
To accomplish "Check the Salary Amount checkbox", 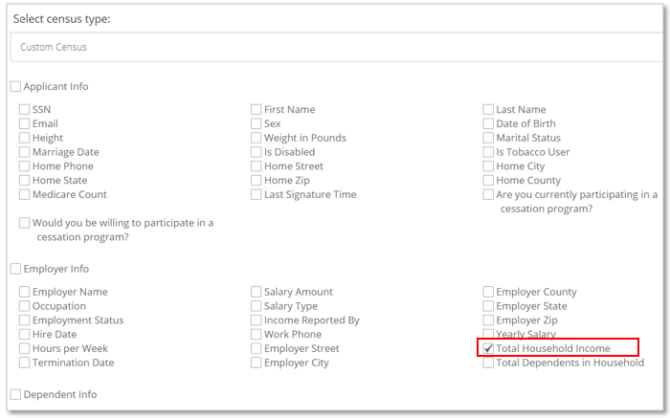I will (x=256, y=292).
